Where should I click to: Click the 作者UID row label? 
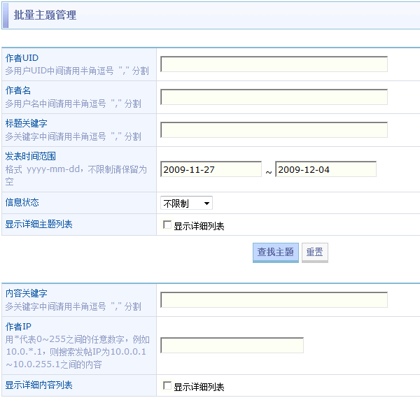22,58
